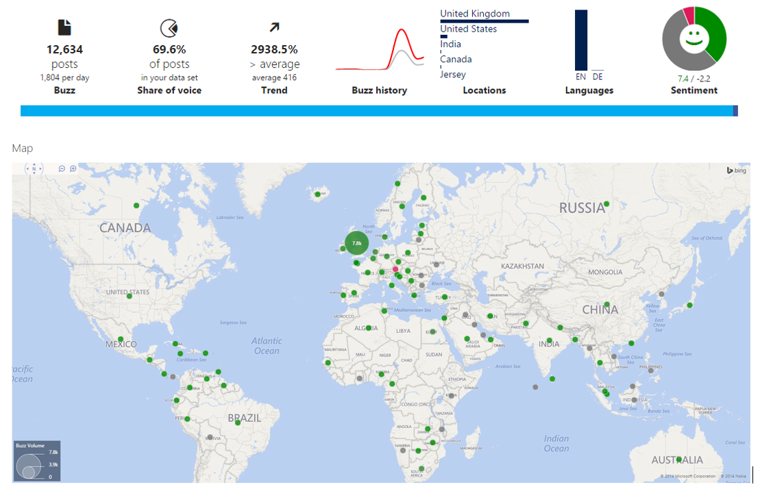
Task: Choose India in the Locations list
Action: (450, 44)
